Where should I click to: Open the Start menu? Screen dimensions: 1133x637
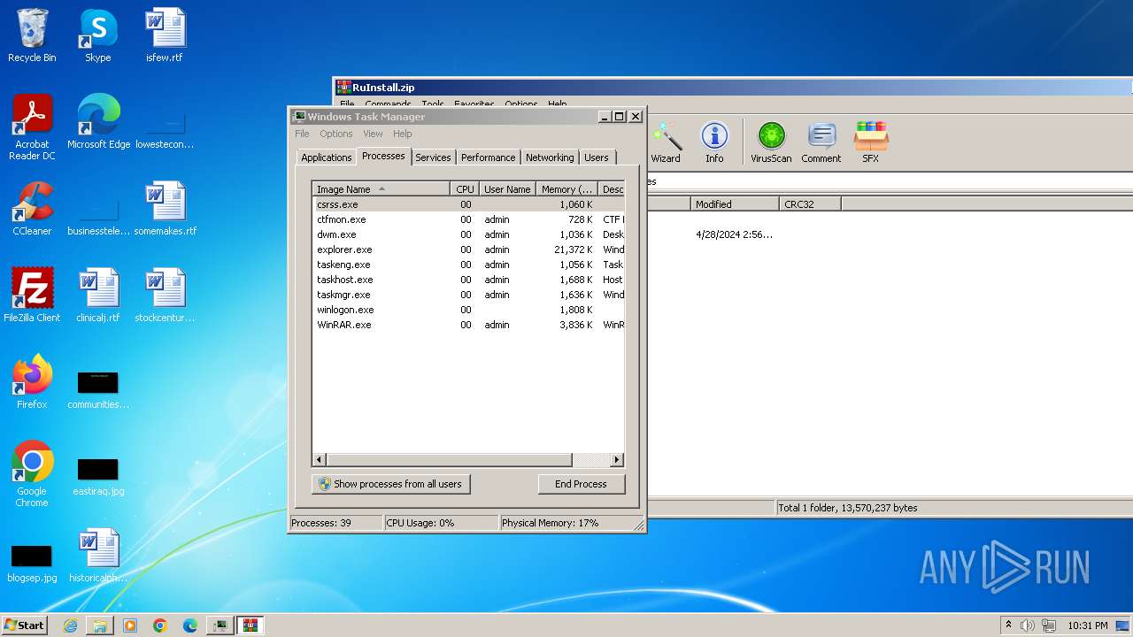click(x=24, y=625)
